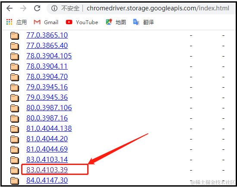Click folder icon beside 84.0.4147.30
The image size is (237, 187).
[15, 181]
